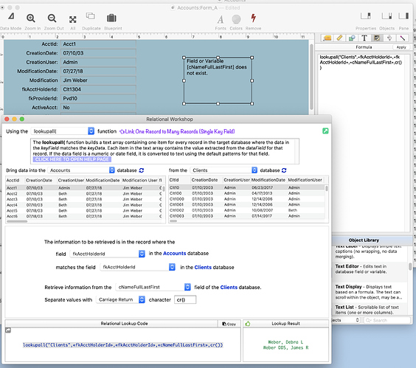Select Text Display in Object Library
This screenshot has height=368, width=416.
pos(370,292)
